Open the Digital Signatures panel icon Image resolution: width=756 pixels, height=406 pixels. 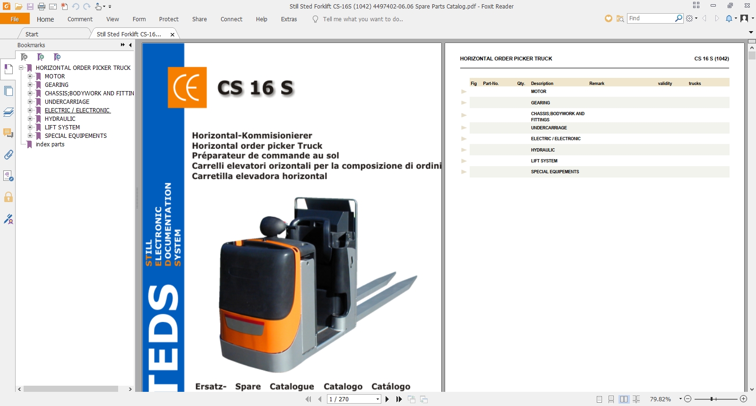[x=8, y=219]
